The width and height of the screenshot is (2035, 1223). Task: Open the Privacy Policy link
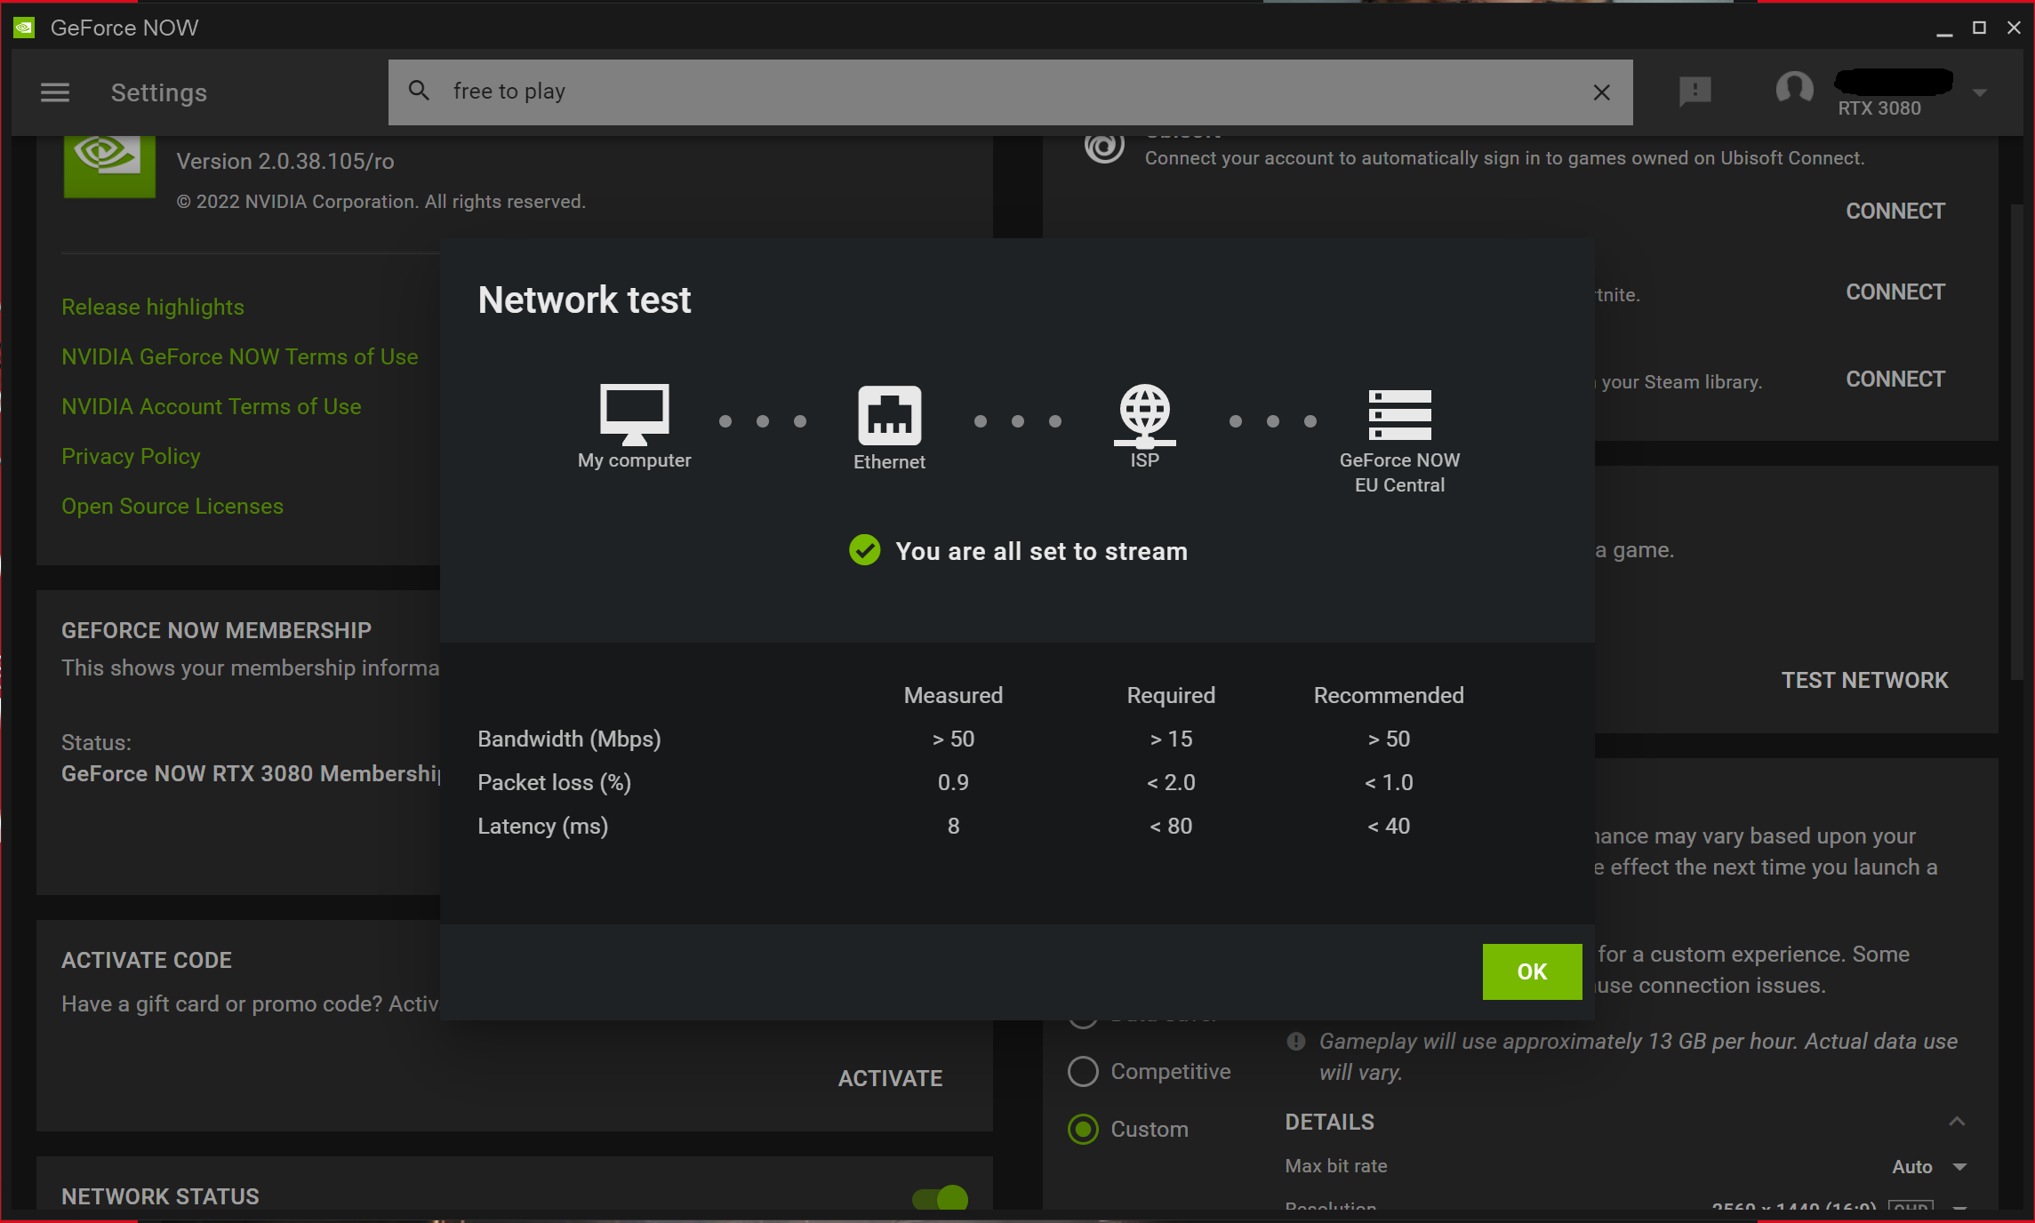[131, 456]
